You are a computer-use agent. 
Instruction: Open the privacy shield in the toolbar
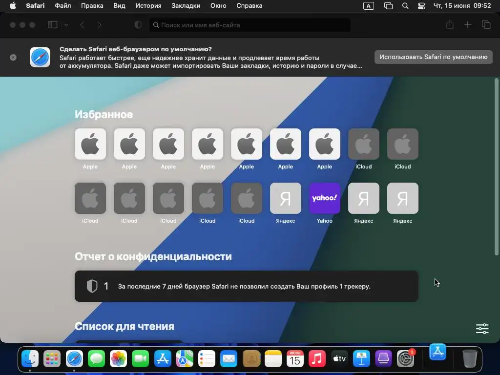[x=138, y=25]
